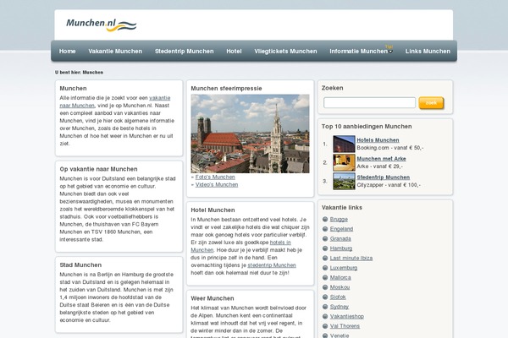Screen dimensions: 508x338
Task: Click the orange zoek button
Action: coord(431,103)
